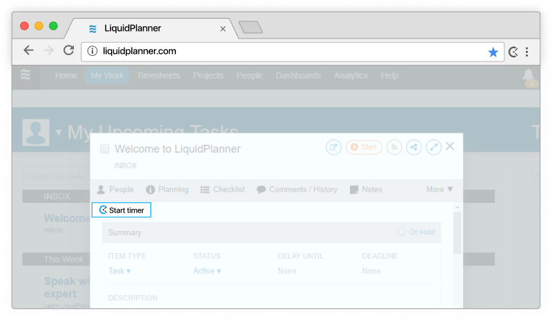The image size is (552, 329).
Task: Click the DESCRIPTION label
Action: pyautogui.click(x=132, y=298)
